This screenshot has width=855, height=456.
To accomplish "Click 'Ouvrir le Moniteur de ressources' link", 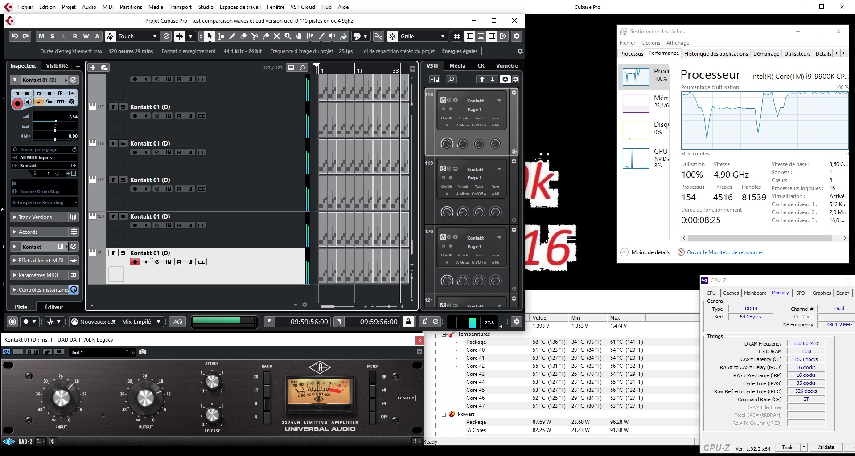I will (725, 252).
